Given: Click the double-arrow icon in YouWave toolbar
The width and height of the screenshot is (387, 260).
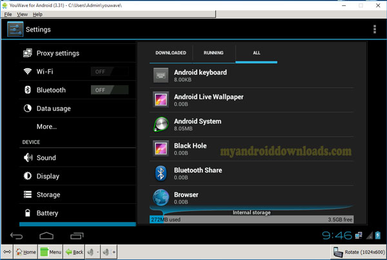Looking at the screenshot, I should (x=7, y=252).
